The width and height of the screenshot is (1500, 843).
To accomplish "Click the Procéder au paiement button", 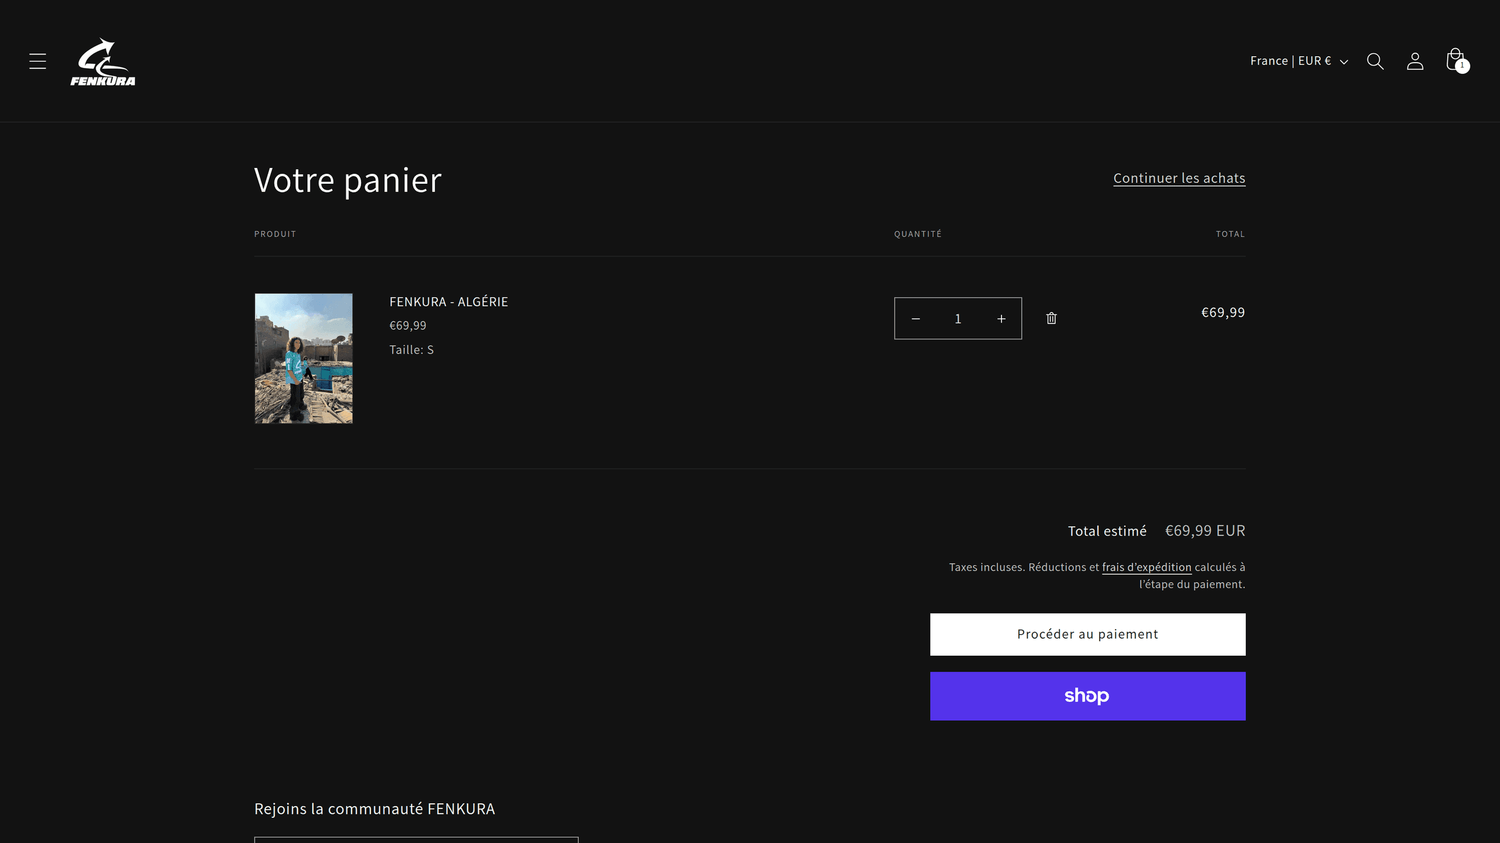I will coord(1088,635).
